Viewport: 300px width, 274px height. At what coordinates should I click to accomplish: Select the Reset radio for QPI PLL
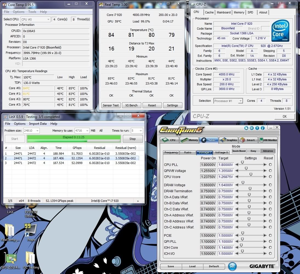point(270,241)
